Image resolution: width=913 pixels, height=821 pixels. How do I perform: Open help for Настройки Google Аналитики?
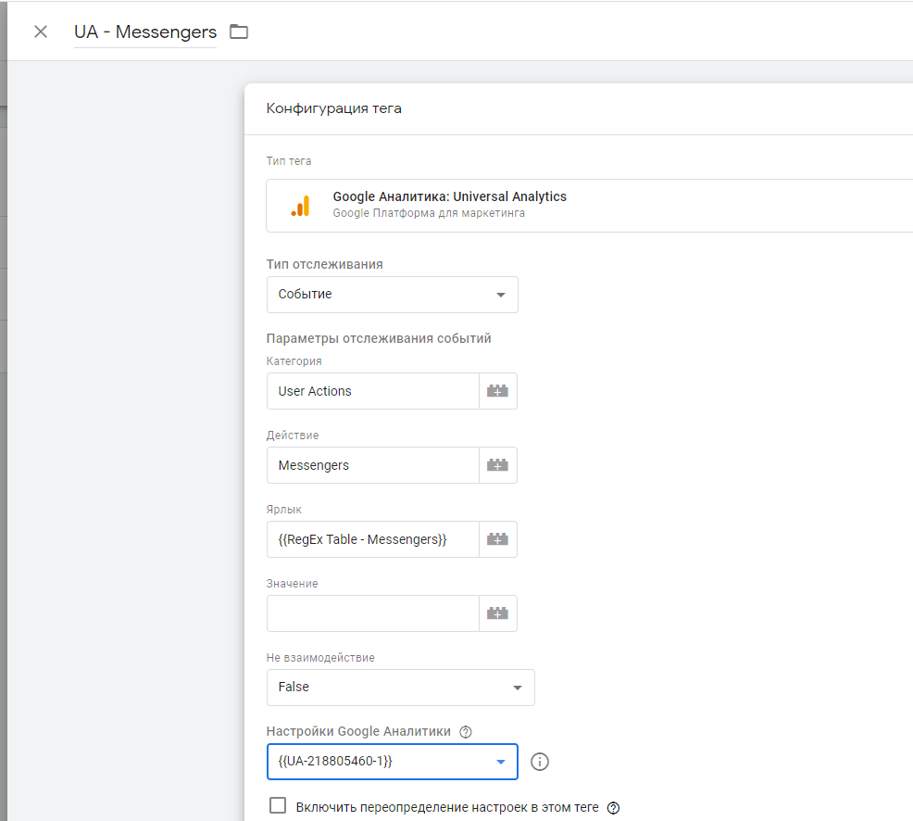pyautogui.click(x=466, y=732)
